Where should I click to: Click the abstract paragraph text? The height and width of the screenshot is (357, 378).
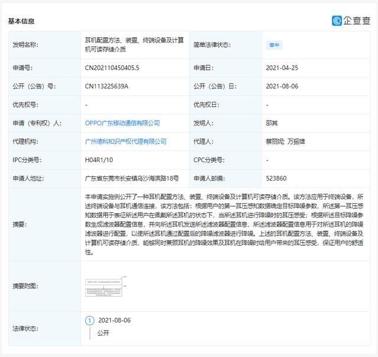(224, 224)
